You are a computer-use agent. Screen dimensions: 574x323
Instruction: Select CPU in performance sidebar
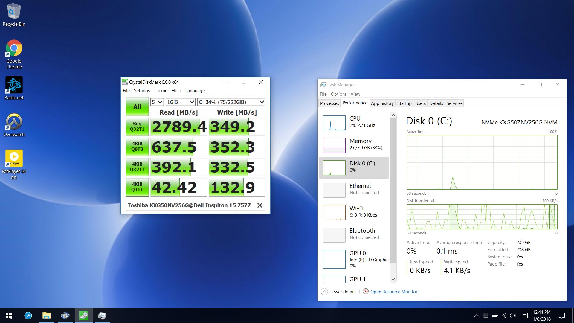coord(354,123)
